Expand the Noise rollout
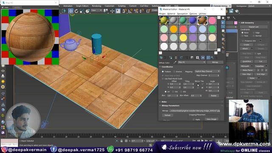 pos(164,102)
